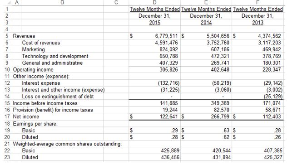Click Interest and other income (expense) label
Viewport: 287px width, 165px height.
(x=63, y=90)
